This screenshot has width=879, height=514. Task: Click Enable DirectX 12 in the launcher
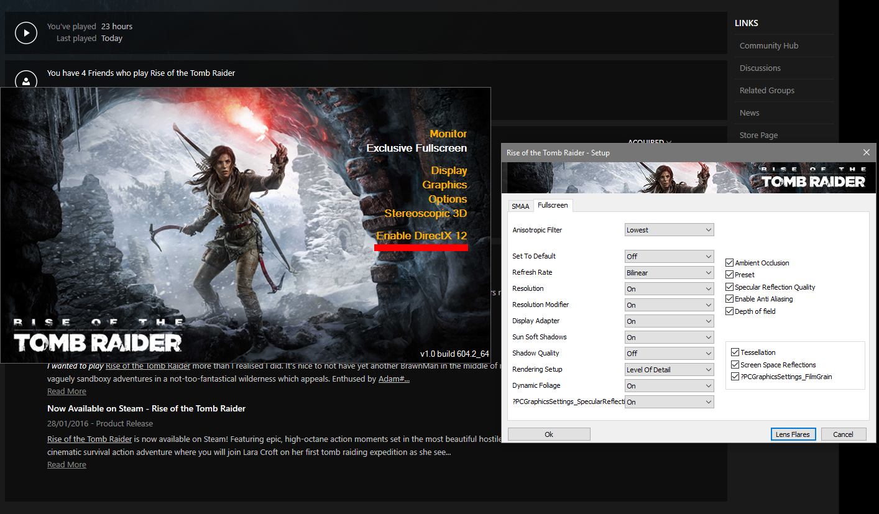(421, 236)
